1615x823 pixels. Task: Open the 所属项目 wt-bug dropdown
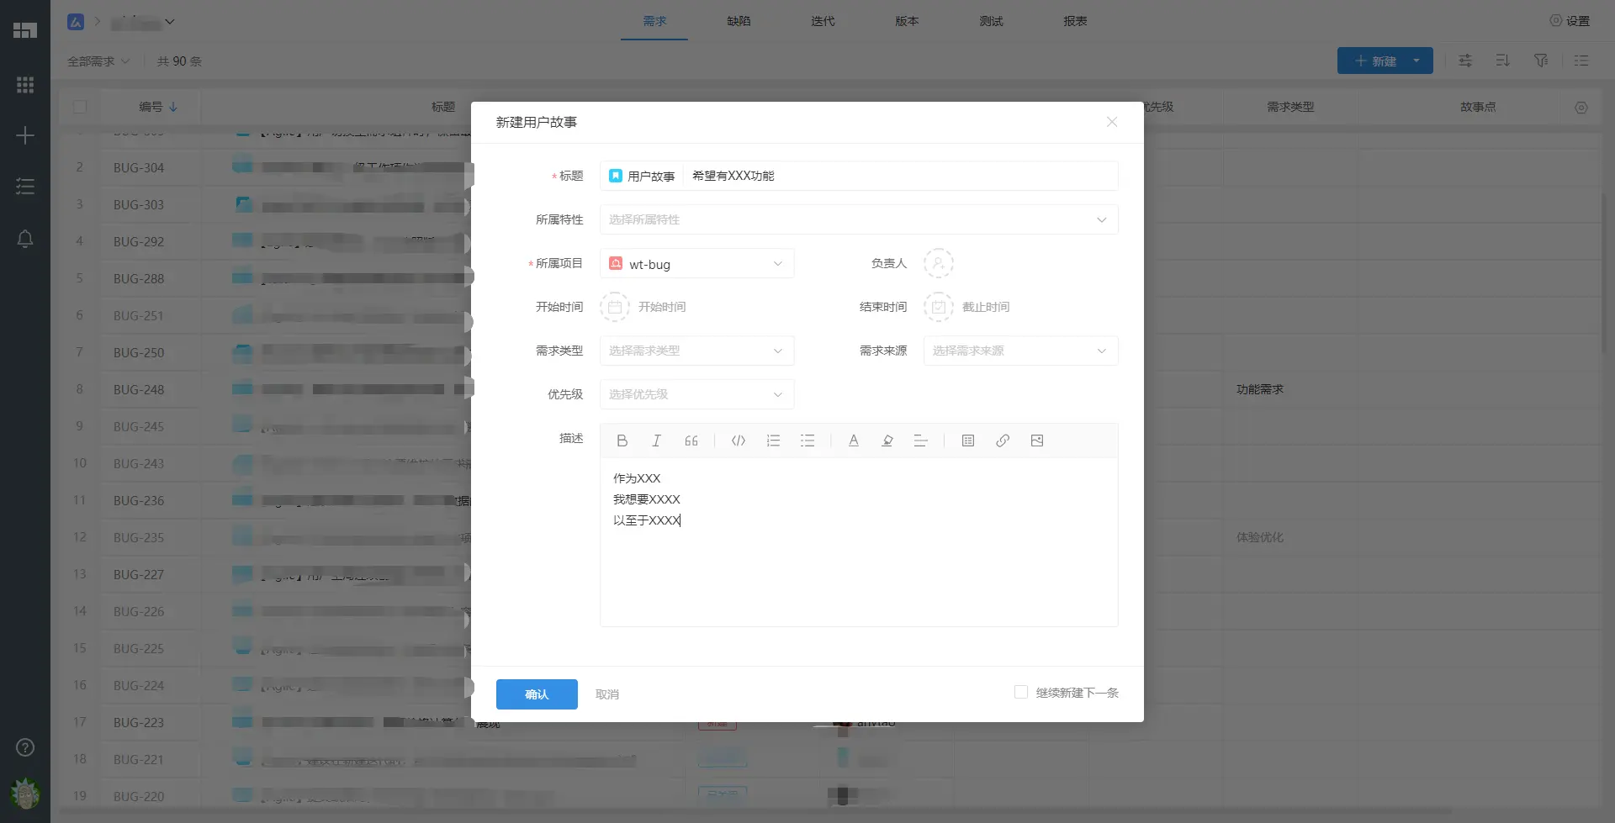click(x=696, y=263)
